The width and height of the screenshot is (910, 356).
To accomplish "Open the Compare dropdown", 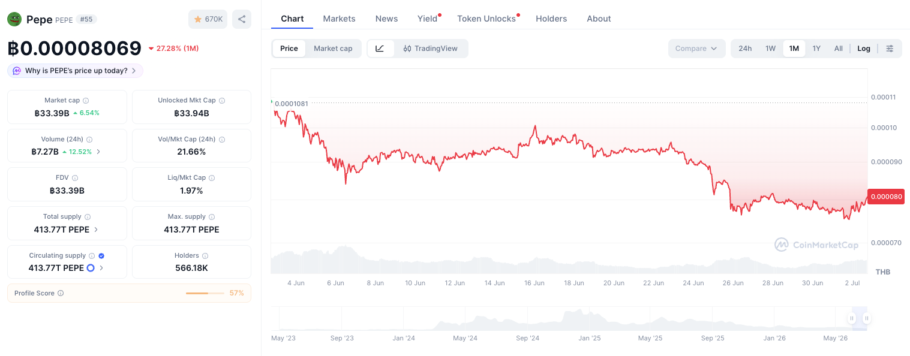I will point(696,49).
